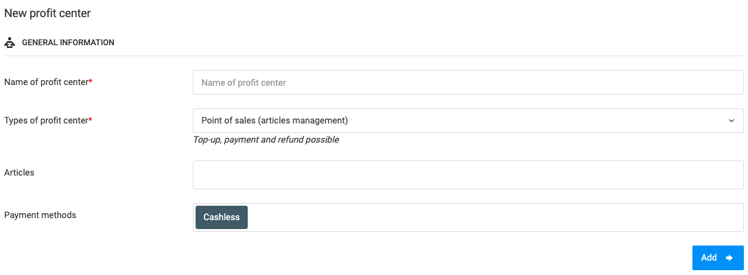Image resolution: width=748 pixels, height=275 pixels.
Task: Click the 'New profit center' page title
Action: 47,13
